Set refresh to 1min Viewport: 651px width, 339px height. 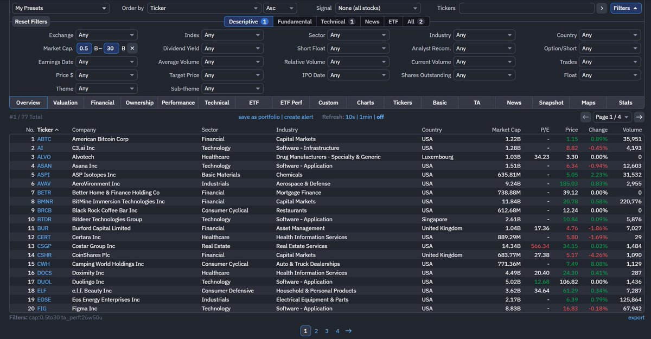click(x=366, y=117)
